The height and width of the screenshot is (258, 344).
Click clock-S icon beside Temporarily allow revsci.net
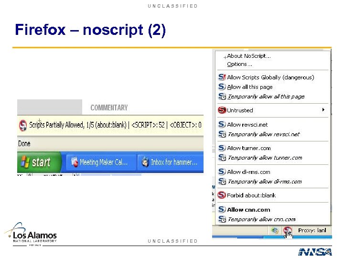(222, 134)
